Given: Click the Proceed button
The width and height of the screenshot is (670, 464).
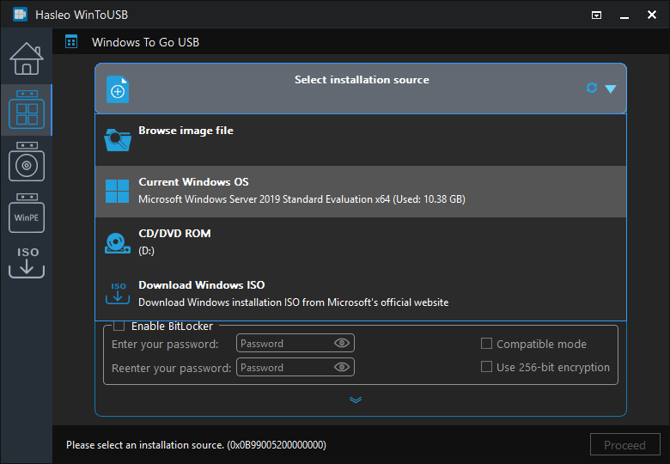Looking at the screenshot, I should 624,445.
